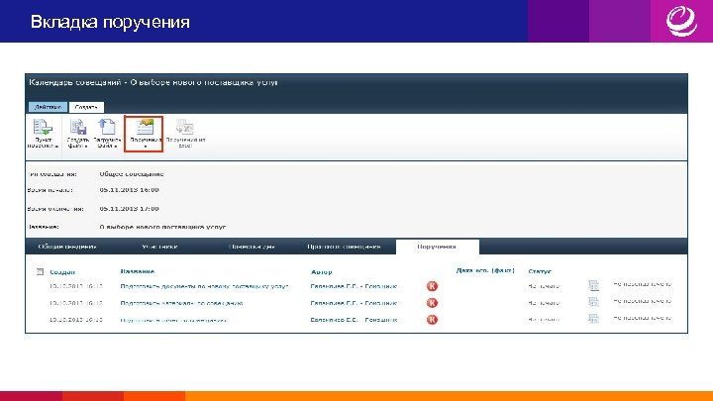This screenshot has width=713, height=401.
Task: Open the Общие сведения tab
Action: click(x=67, y=247)
